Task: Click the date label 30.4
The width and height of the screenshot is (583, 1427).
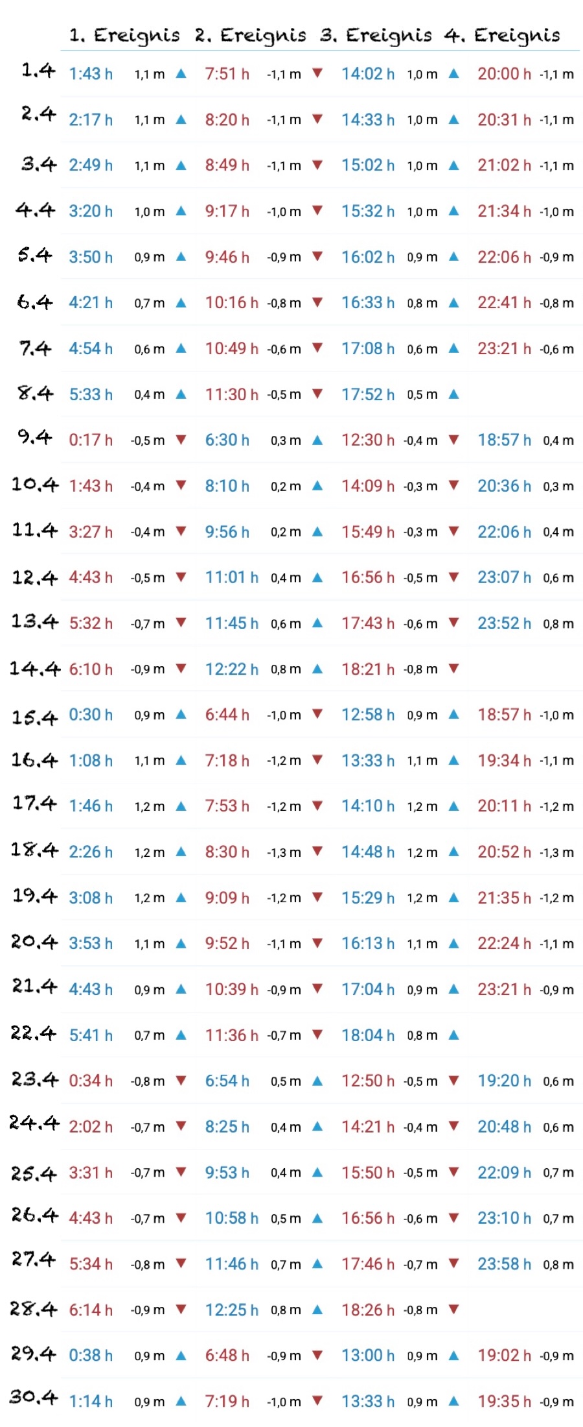Action: point(34,1397)
